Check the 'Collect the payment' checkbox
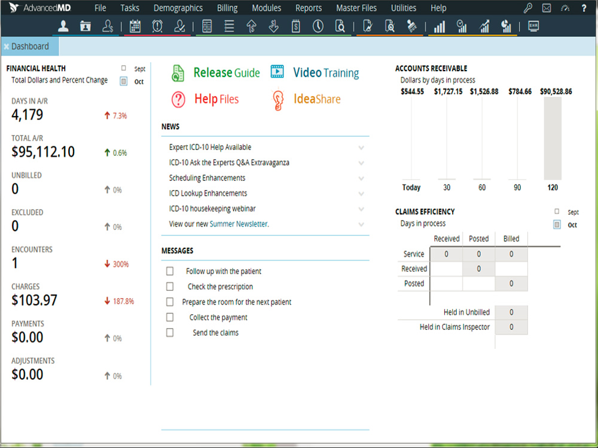This screenshot has width=598, height=448. click(170, 317)
